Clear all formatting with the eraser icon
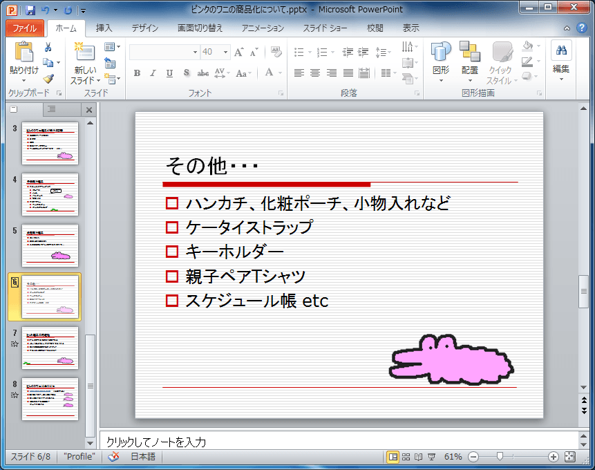The height and width of the screenshot is (470, 595). click(x=276, y=52)
